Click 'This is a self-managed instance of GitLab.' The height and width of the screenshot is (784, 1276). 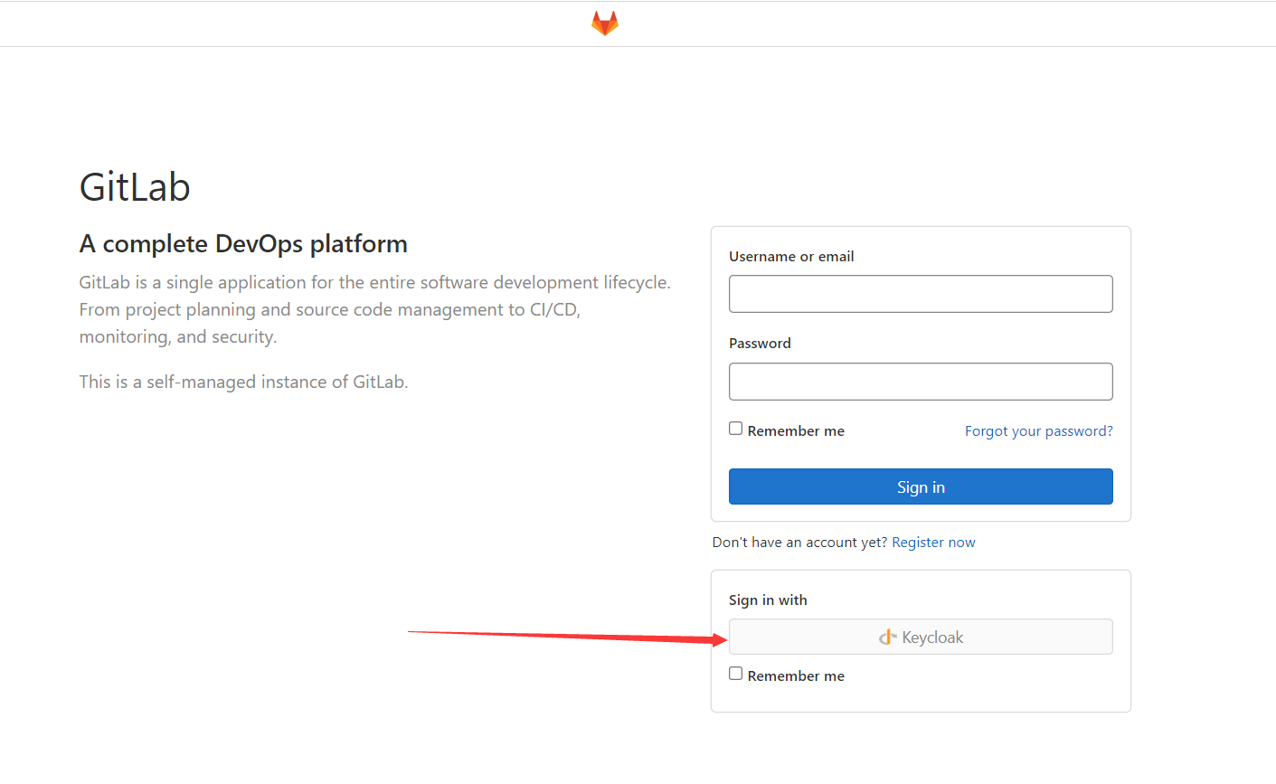(x=243, y=382)
